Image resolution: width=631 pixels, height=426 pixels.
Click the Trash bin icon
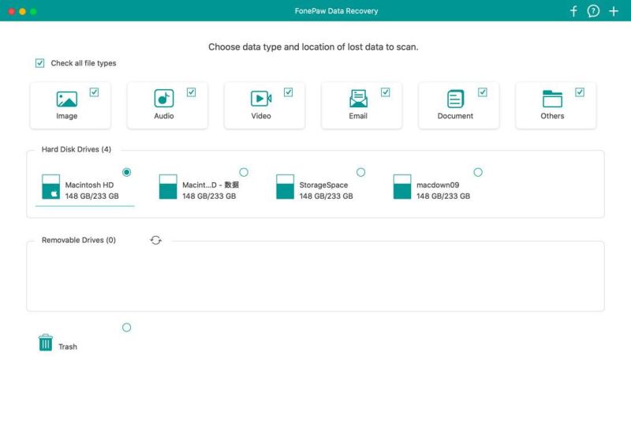46,342
